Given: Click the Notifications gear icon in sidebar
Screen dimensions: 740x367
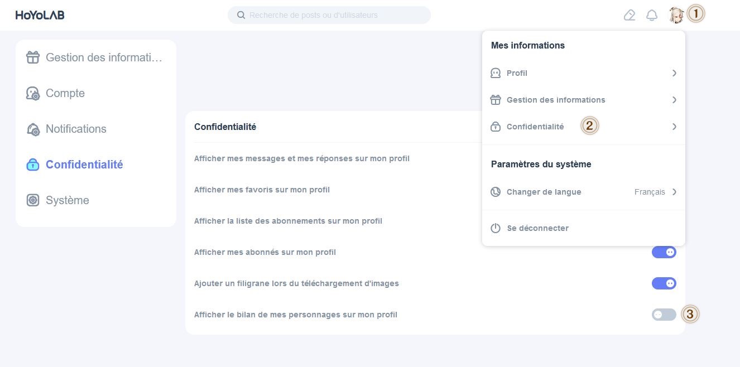Looking at the screenshot, I should coord(33,129).
